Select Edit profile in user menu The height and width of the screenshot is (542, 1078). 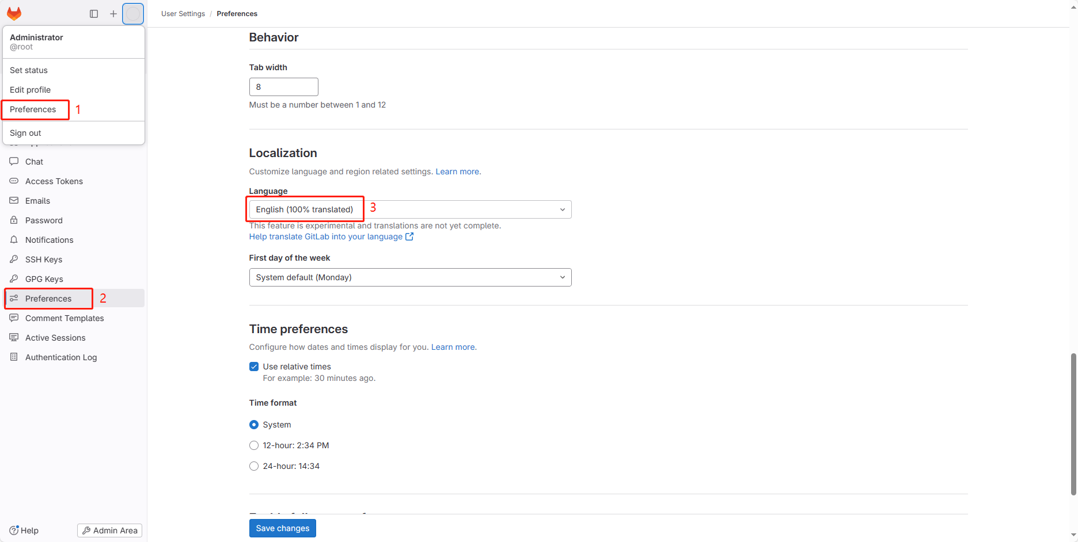coord(30,90)
